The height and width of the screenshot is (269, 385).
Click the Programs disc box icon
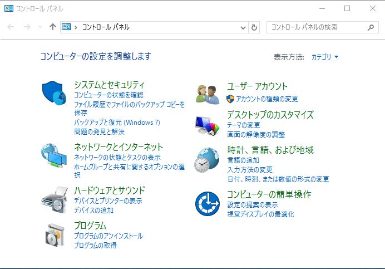click(55, 234)
